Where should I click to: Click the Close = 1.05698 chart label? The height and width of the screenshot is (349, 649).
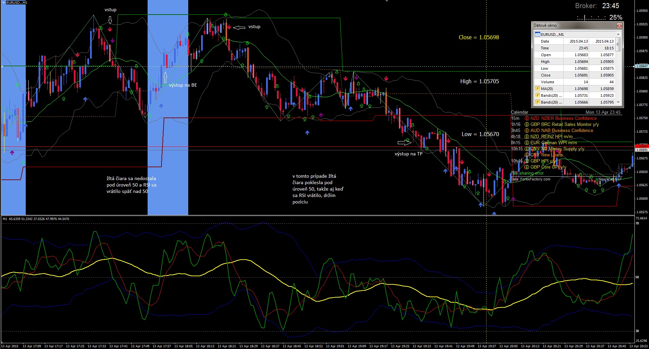(479, 37)
